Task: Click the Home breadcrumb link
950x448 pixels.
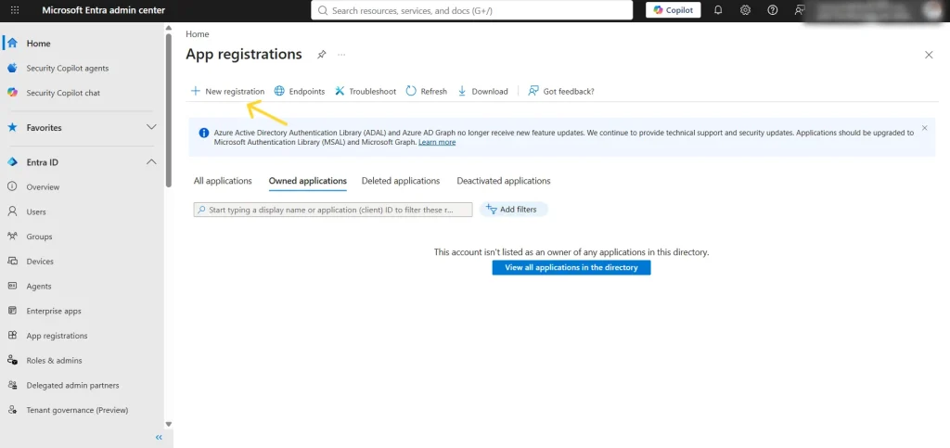Action: [x=198, y=34]
